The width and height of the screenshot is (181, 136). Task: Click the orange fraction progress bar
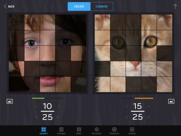pos(144,98)
